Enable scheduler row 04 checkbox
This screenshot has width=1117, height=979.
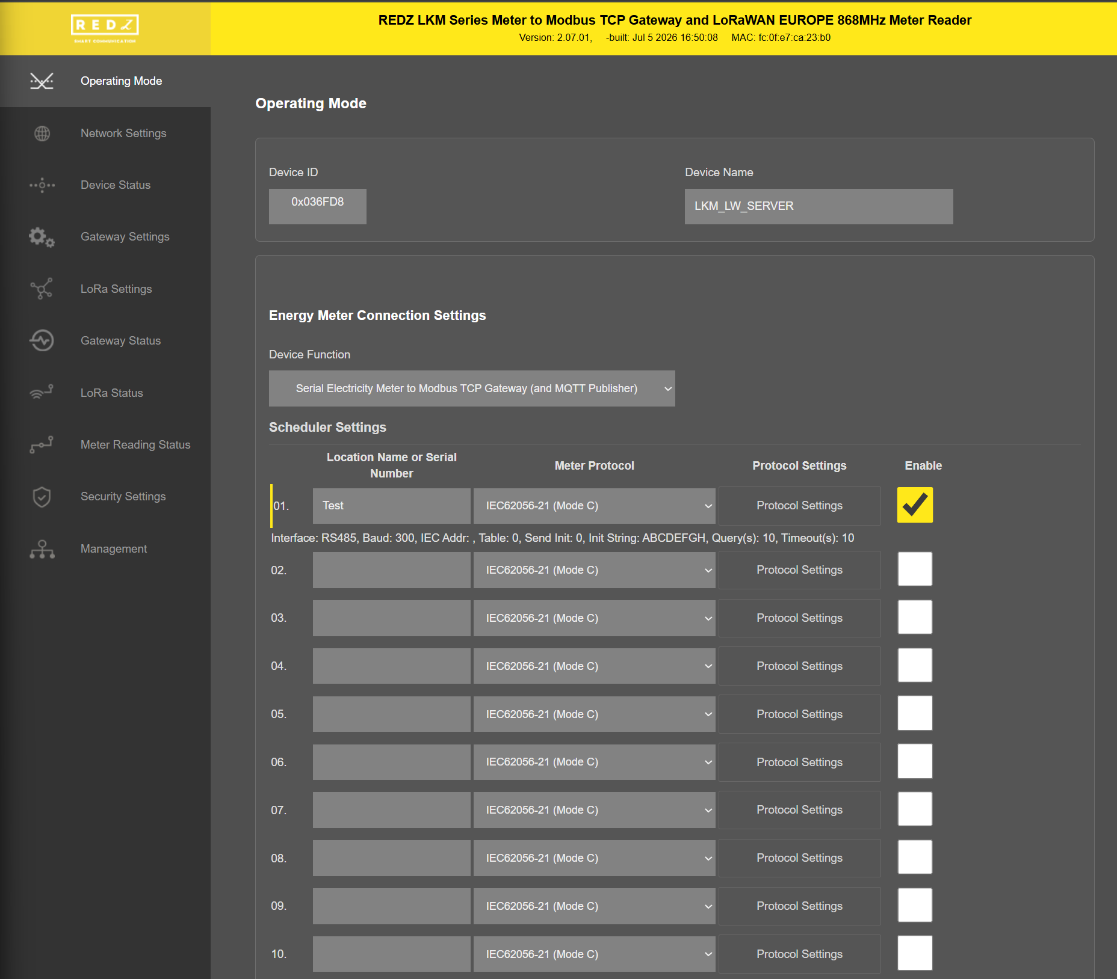coord(915,665)
